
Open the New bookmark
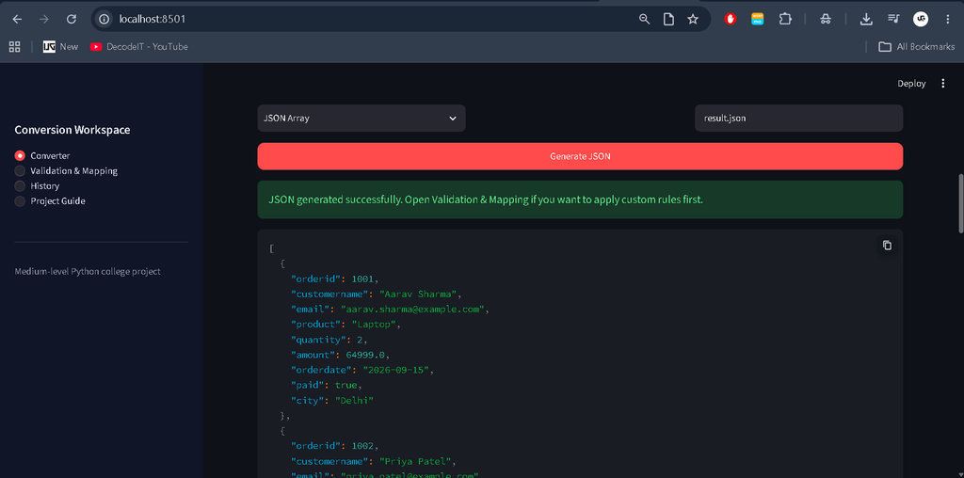(x=61, y=47)
